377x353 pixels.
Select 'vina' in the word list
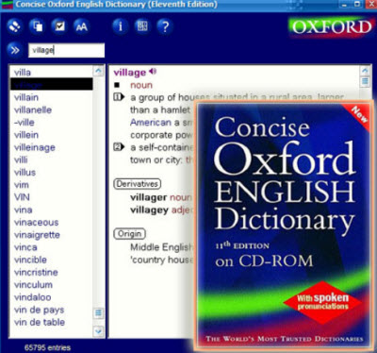click(x=23, y=210)
